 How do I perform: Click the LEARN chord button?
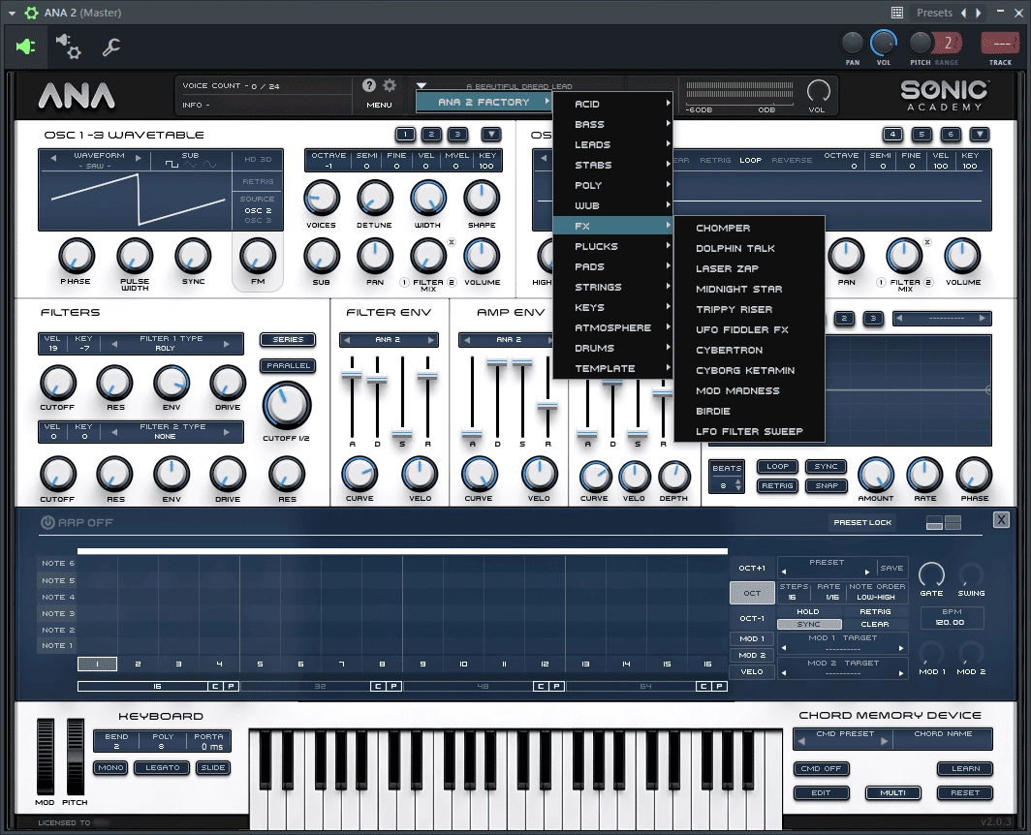(x=965, y=768)
